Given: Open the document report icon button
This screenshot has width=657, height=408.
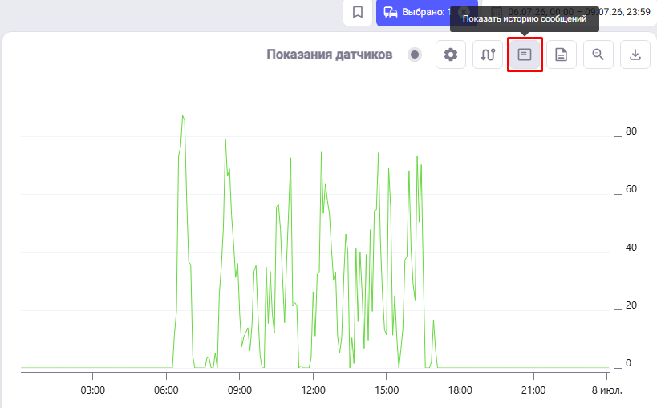Looking at the screenshot, I should pyautogui.click(x=562, y=55).
